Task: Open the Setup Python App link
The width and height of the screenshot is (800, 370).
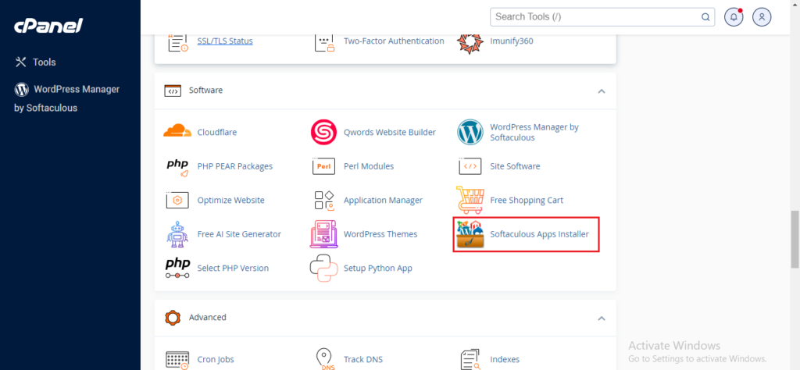Action: tap(377, 268)
